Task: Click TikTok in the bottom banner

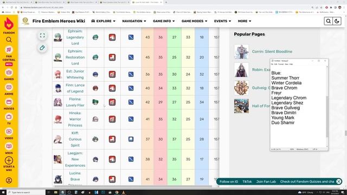Action: 247,181
